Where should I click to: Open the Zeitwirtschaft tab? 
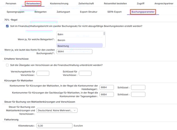pos(86,3)
